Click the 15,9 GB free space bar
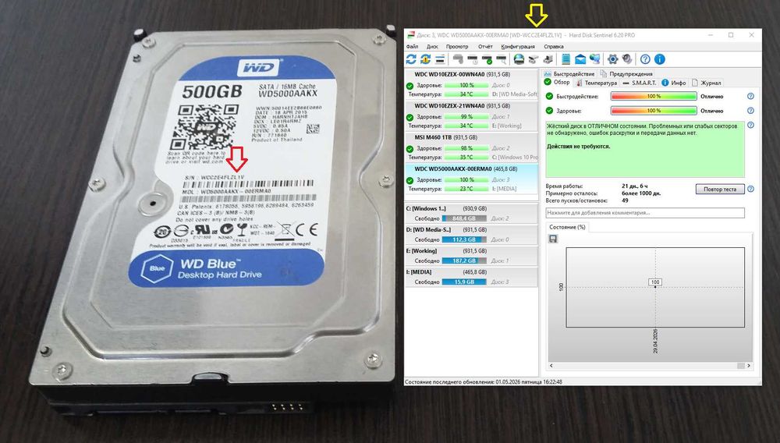The image size is (780, 443). coord(464,282)
